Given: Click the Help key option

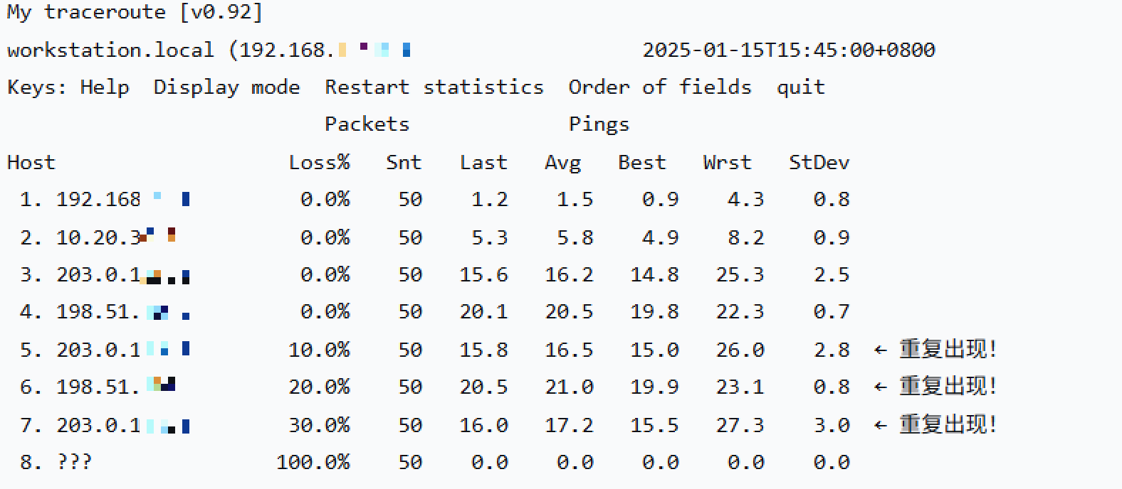Looking at the screenshot, I should (104, 87).
